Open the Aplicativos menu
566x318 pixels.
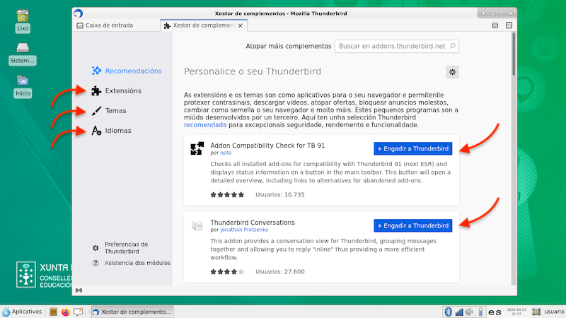(x=22, y=311)
